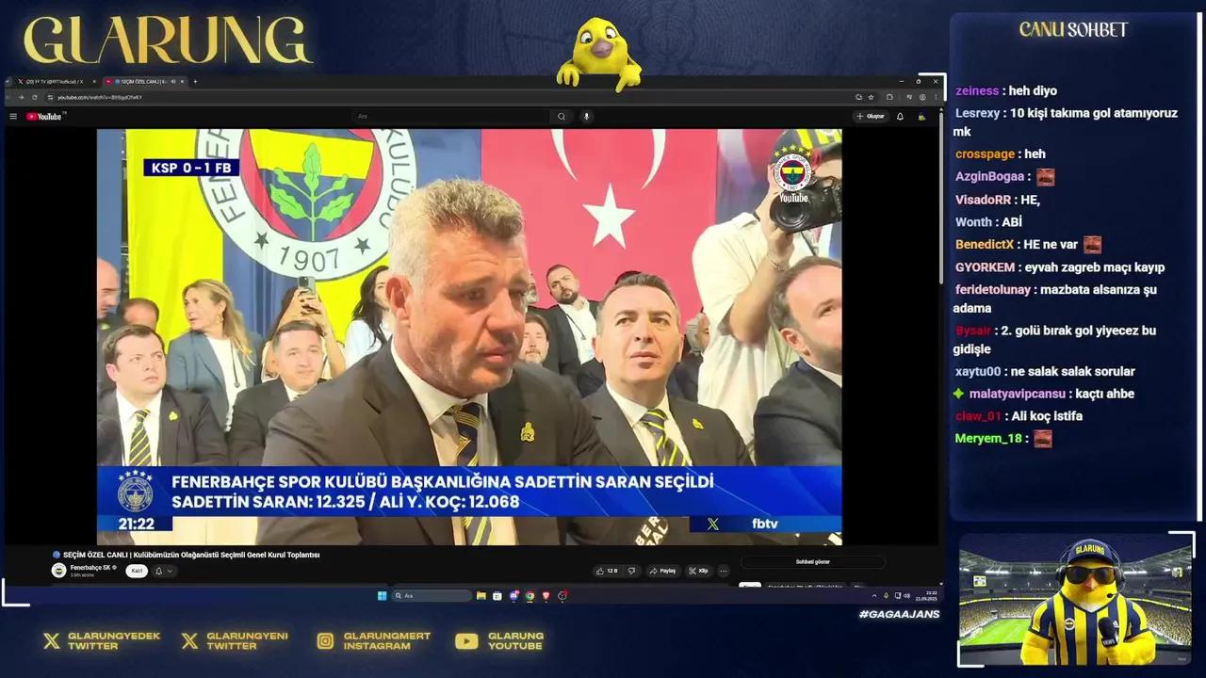Open a new browser tab
The width and height of the screenshot is (1206, 678).
click(x=195, y=82)
